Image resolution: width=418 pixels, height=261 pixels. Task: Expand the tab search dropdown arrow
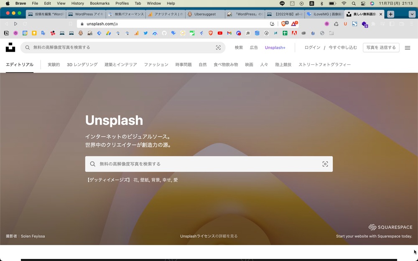[x=412, y=14]
